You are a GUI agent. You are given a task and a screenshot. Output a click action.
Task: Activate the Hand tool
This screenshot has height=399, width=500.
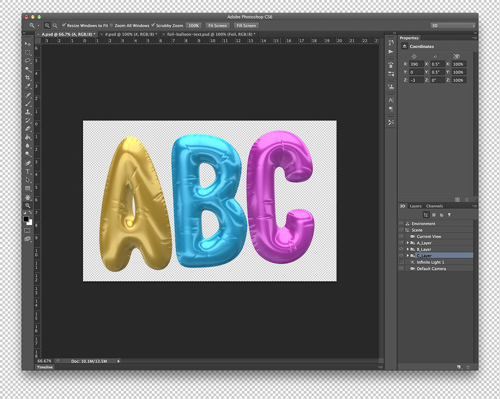(28, 197)
